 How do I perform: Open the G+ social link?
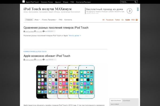(x=123, y=20)
